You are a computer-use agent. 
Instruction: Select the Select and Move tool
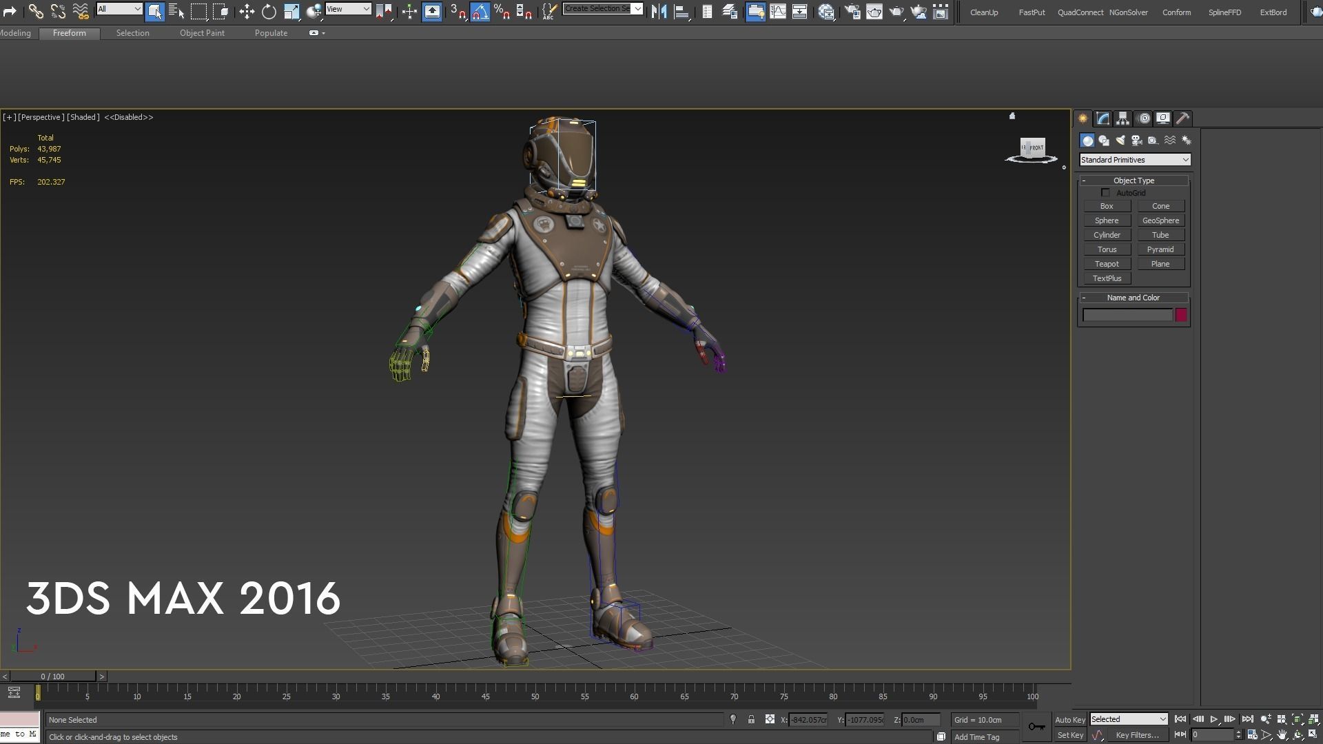click(247, 11)
